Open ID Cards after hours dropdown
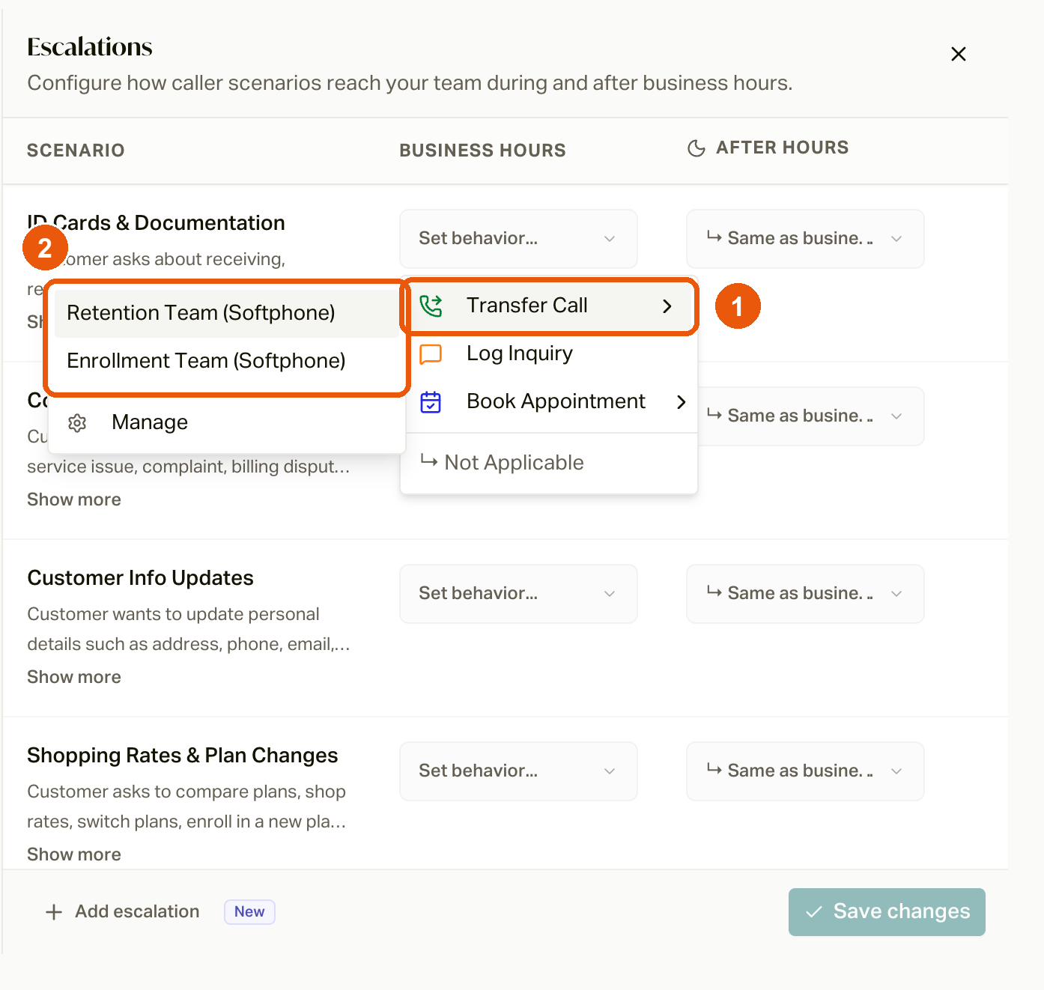This screenshot has width=1044, height=990. coord(805,239)
